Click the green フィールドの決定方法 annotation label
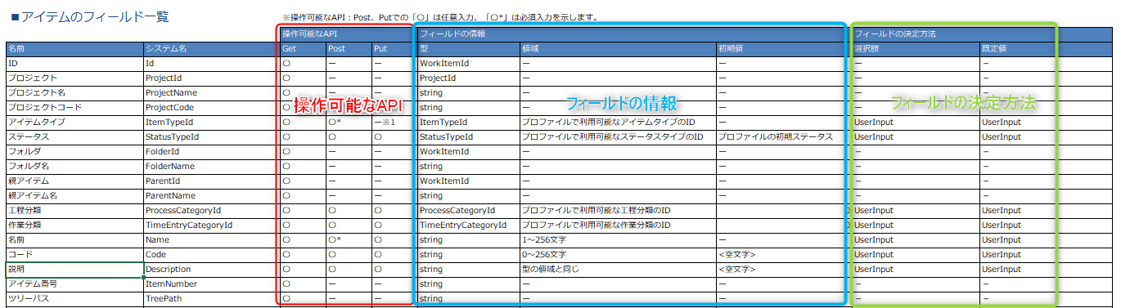The height and width of the screenshot is (308, 1121). click(x=963, y=104)
